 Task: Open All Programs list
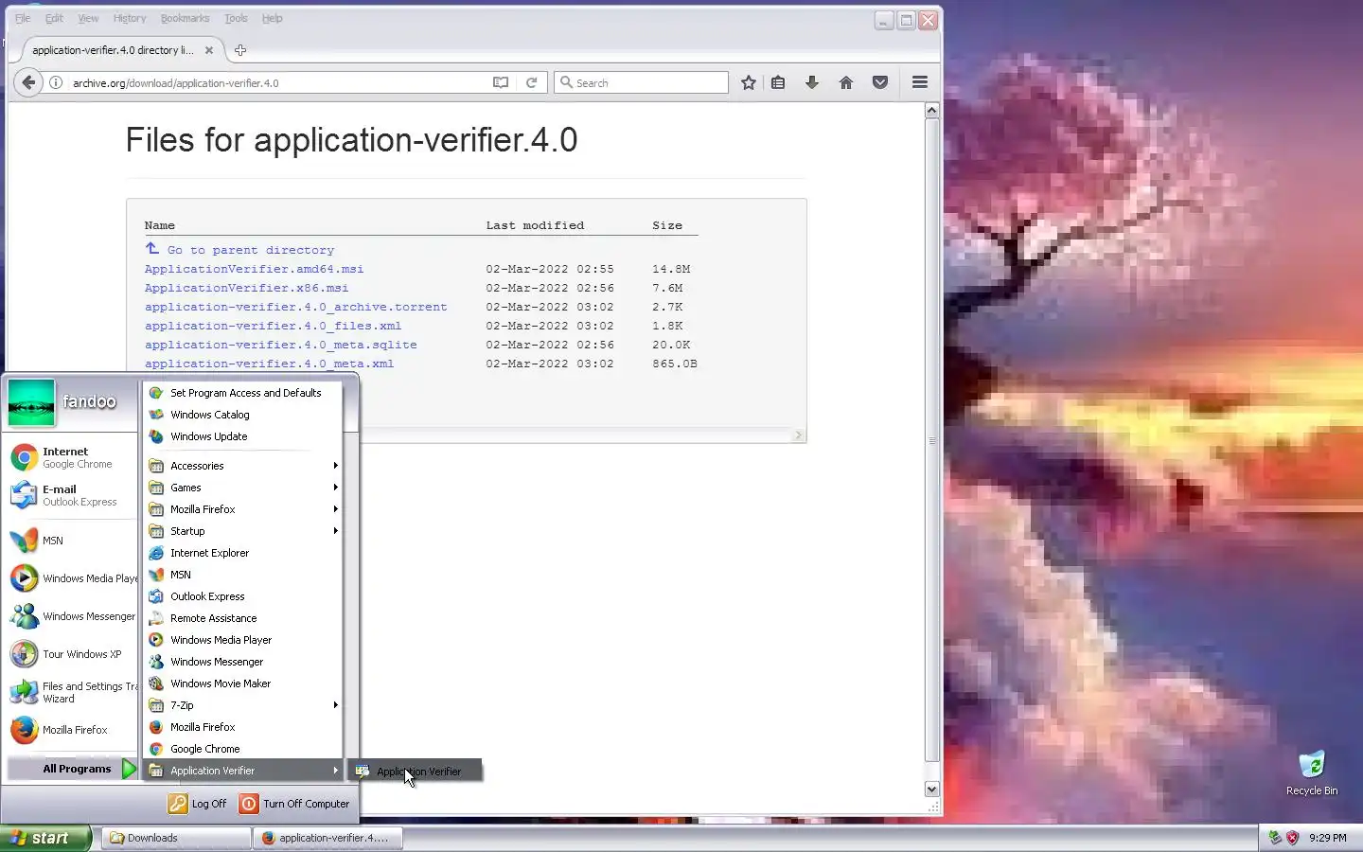click(73, 769)
